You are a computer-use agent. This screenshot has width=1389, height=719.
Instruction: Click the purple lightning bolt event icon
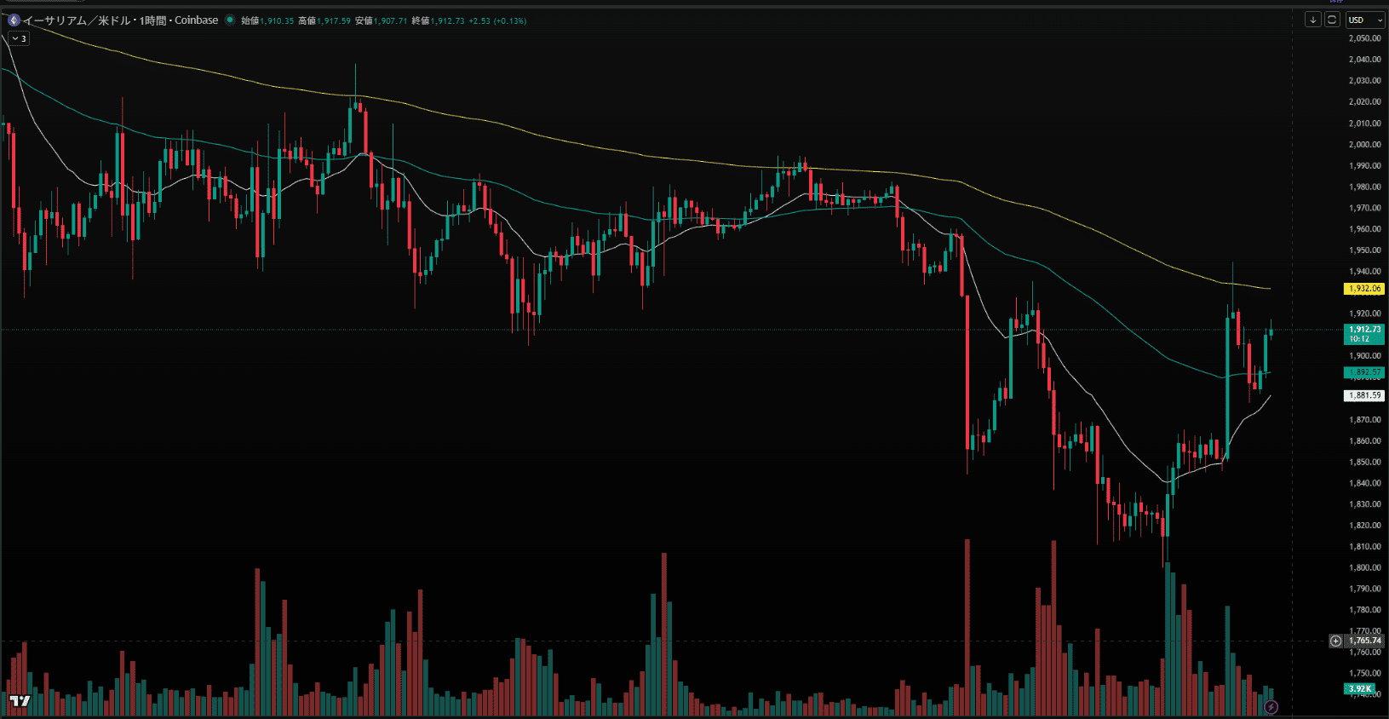click(1271, 707)
